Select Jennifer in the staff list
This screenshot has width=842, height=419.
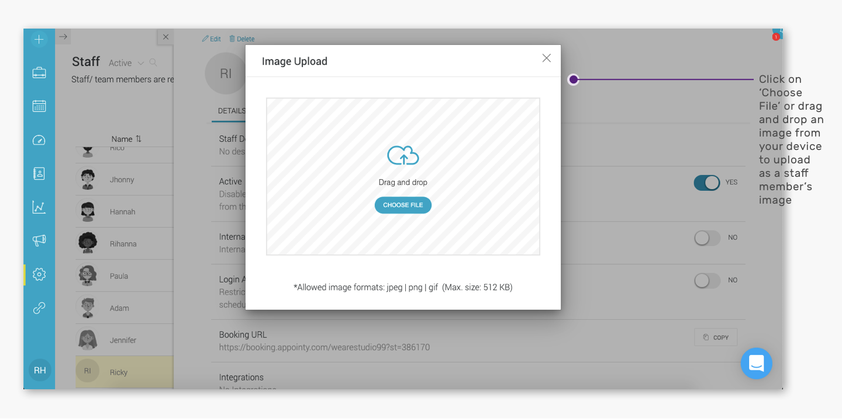click(125, 340)
